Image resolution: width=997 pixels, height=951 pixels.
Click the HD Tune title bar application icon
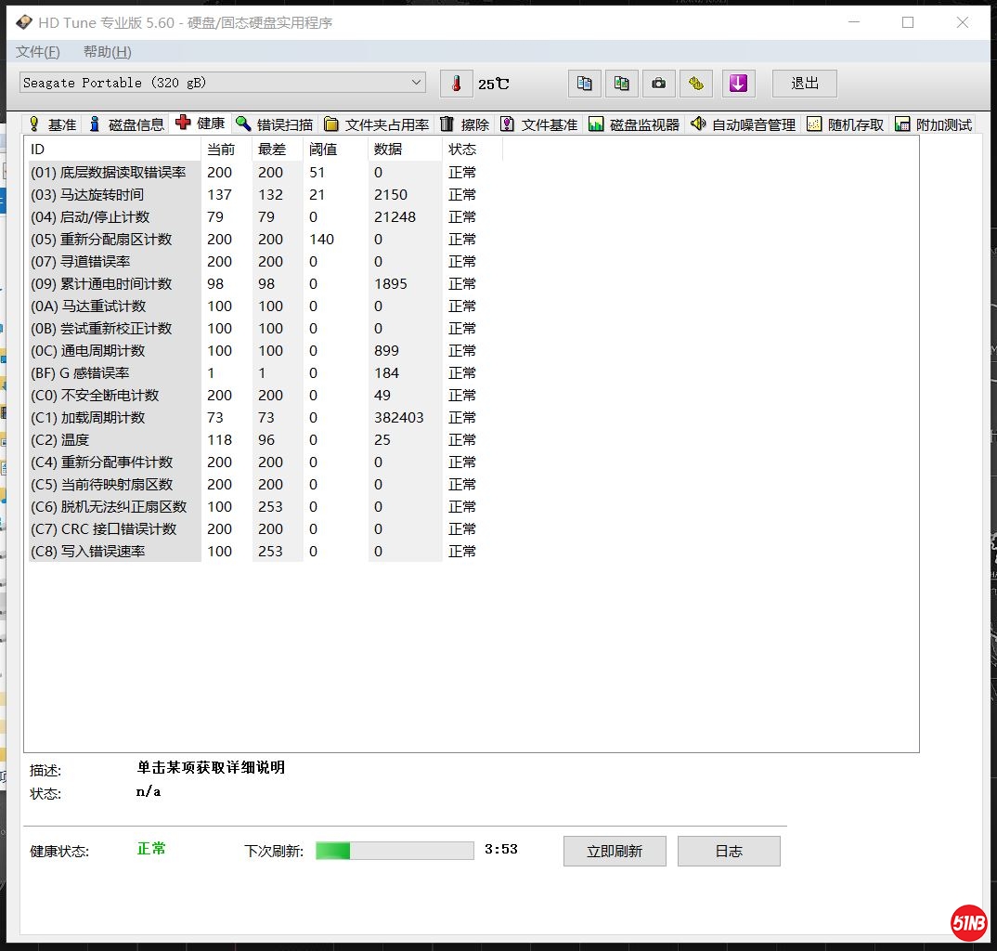pos(22,21)
